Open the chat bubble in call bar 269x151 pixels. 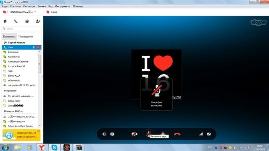click(x=112, y=134)
